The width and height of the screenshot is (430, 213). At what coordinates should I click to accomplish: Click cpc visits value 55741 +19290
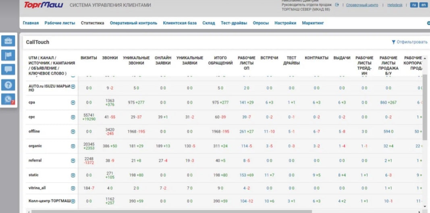89,117
